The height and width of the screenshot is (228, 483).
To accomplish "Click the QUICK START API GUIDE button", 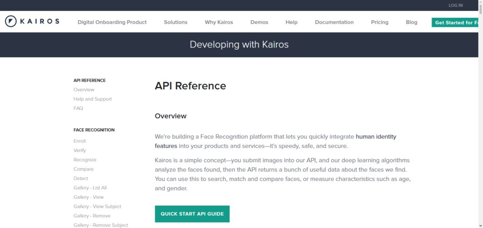I will click(192, 214).
